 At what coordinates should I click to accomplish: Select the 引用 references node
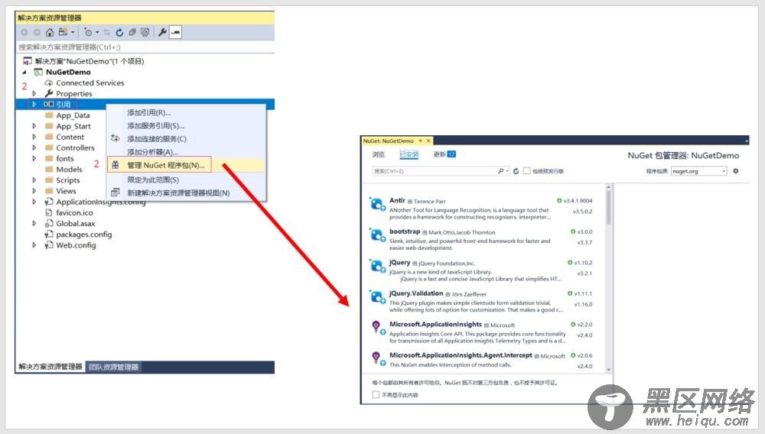tap(63, 104)
